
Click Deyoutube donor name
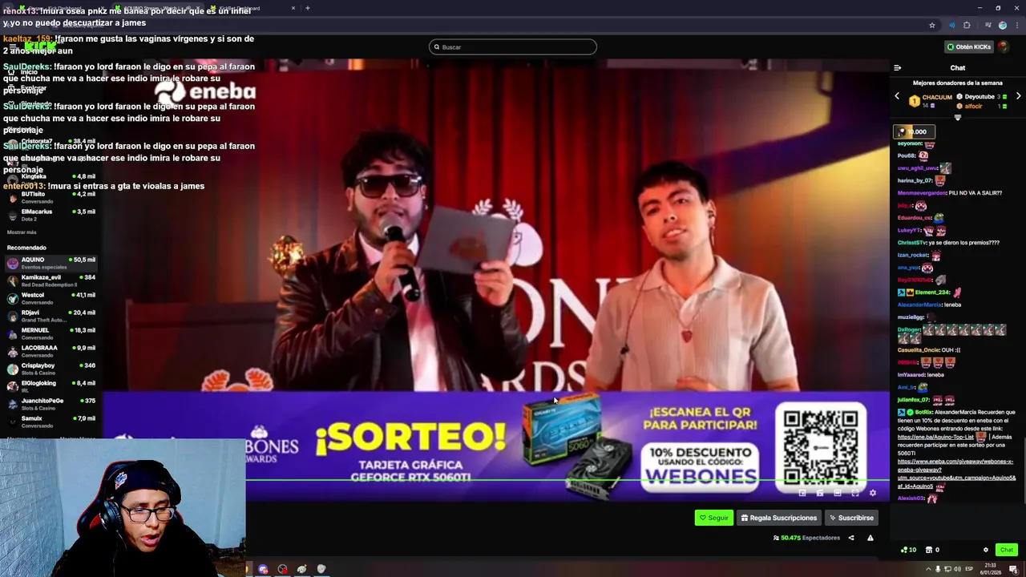click(979, 97)
